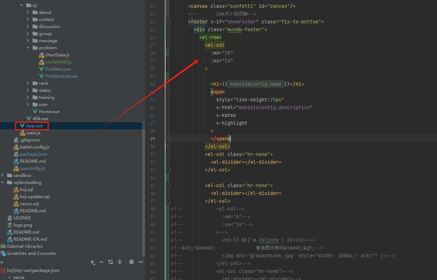Expand the status folder
437x280 pixels.
(28, 90)
